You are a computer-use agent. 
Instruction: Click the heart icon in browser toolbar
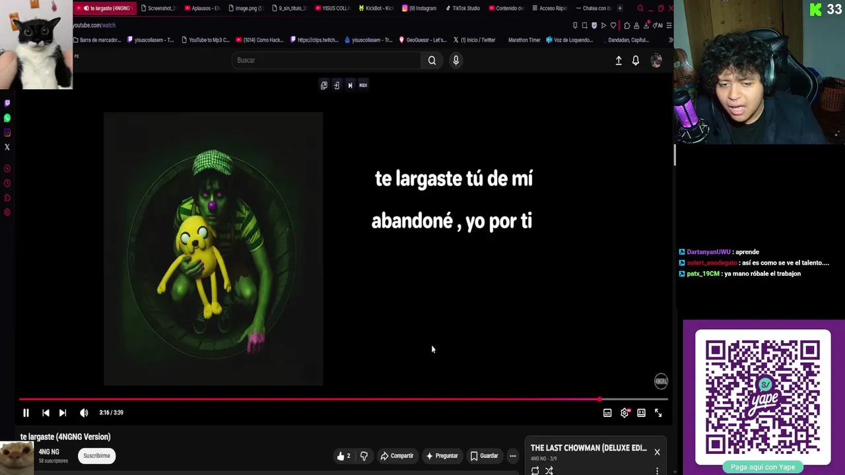click(x=613, y=26)
